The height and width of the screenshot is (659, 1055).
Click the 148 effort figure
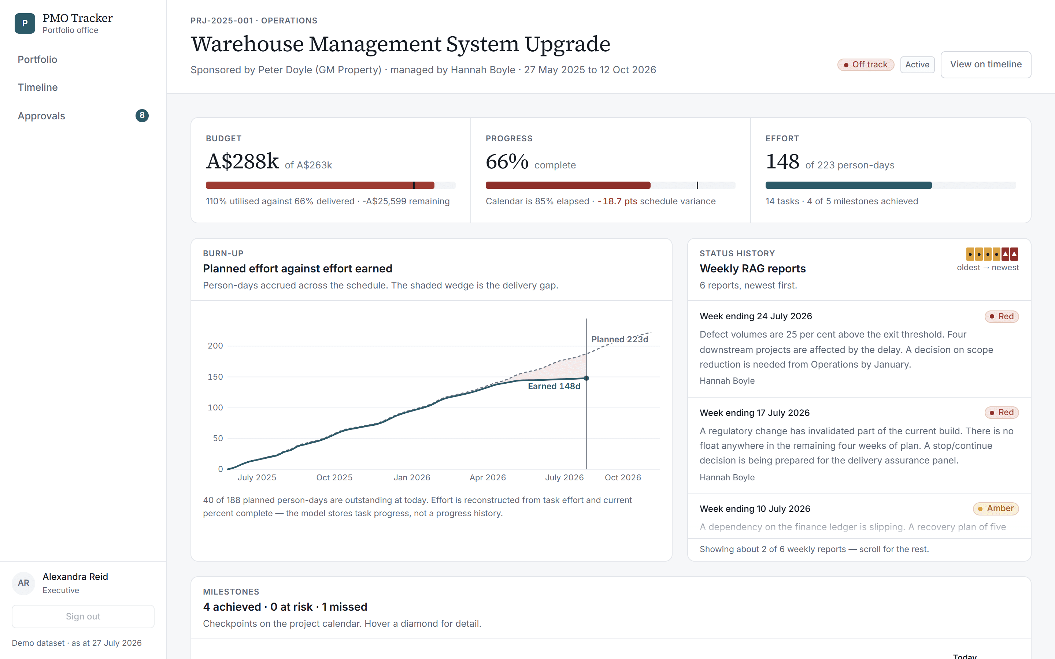point(782,161)
